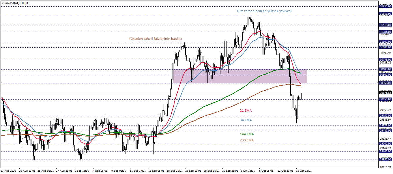Click the 17 Aug 2026 time axis label
Image resolution: width=393 pixels, height=174 pixels.
(8, 171)
